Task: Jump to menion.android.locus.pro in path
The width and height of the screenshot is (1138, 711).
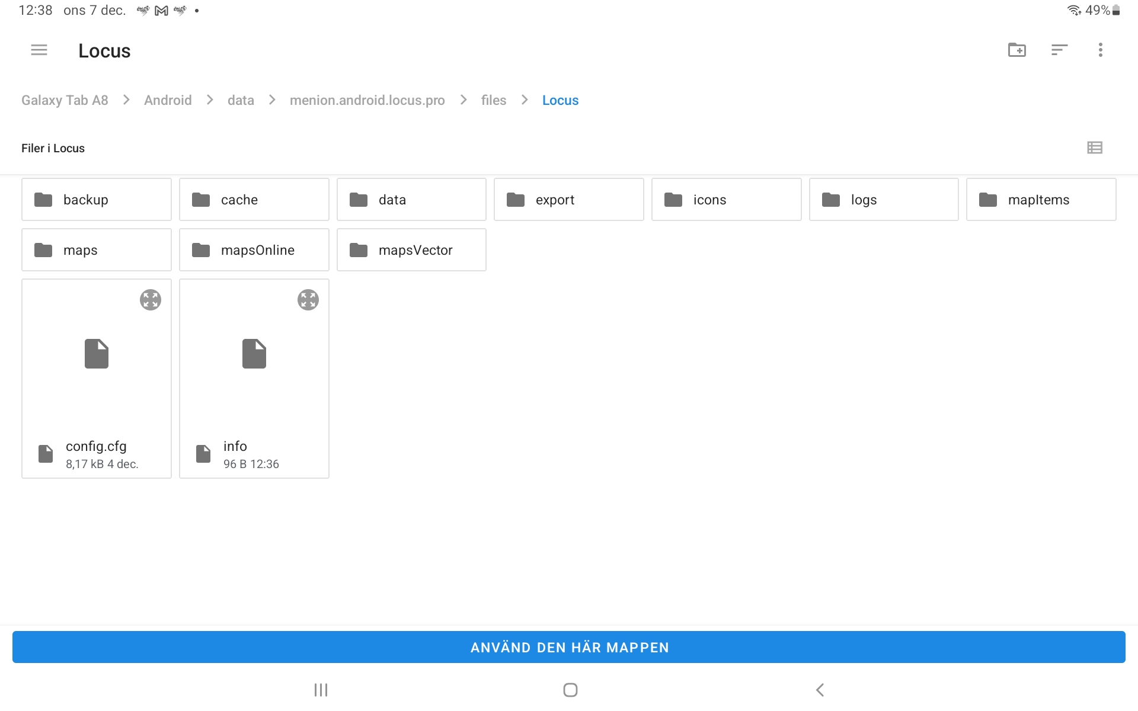Action: (x=367, y=100)
